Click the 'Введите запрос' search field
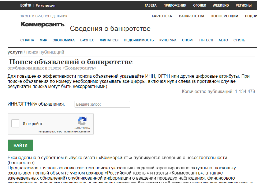 click(102, 104)
